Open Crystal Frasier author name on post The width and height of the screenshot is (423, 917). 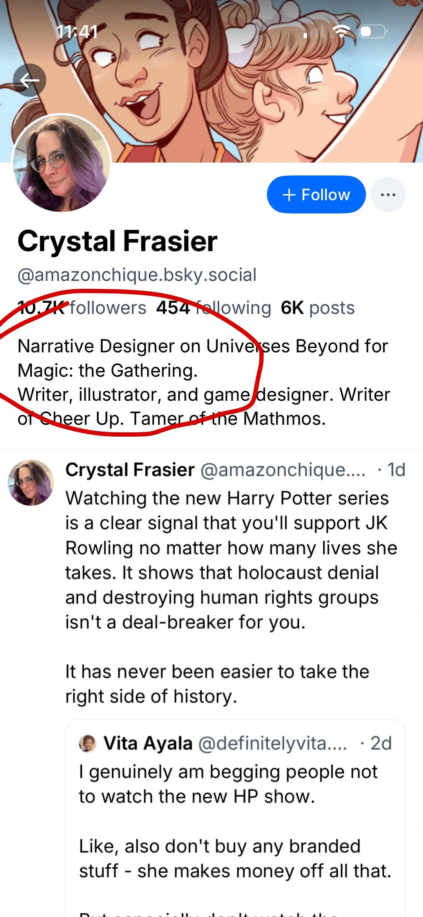130,470
